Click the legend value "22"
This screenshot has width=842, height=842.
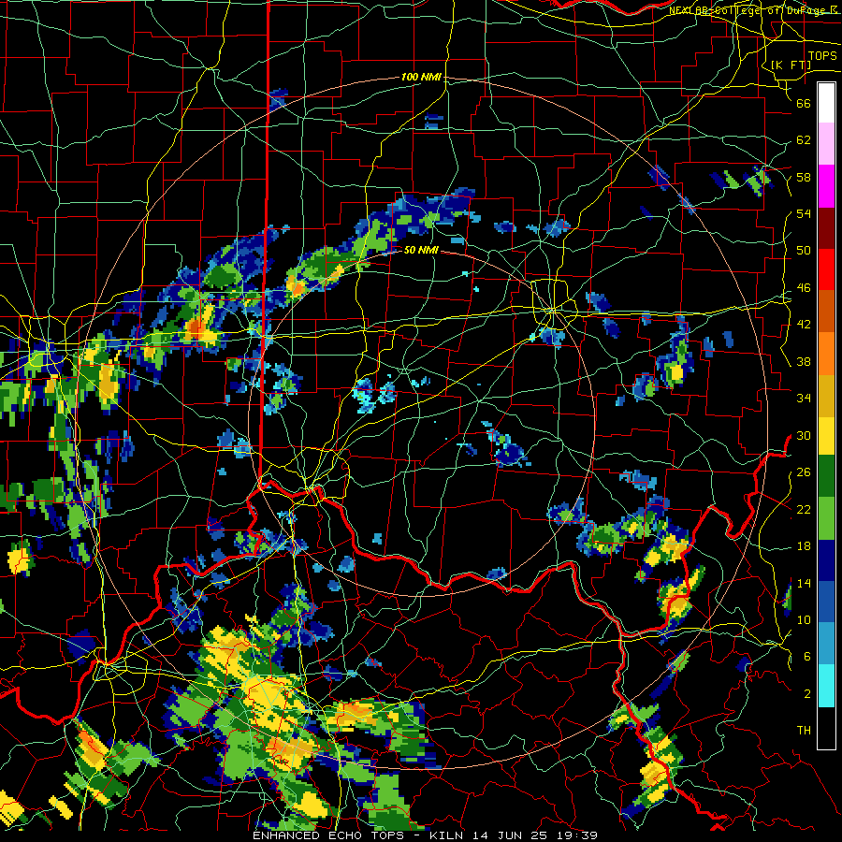[x=804, y=509]
